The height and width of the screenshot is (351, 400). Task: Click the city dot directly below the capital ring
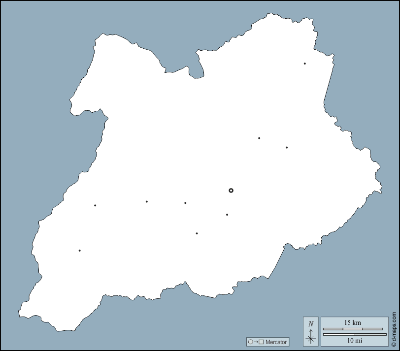click(x=227, y=215)
